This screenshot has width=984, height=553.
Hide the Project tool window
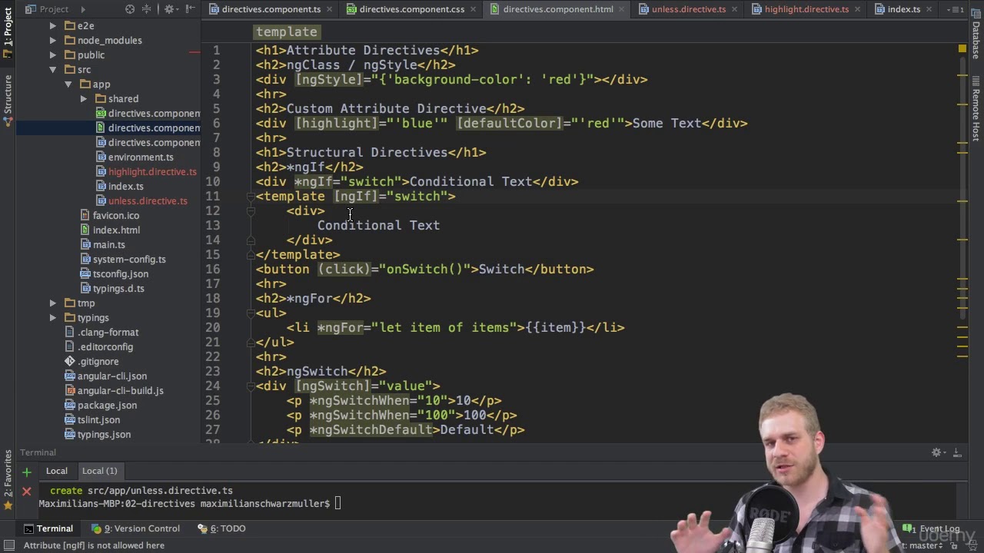tap(189, 9)
